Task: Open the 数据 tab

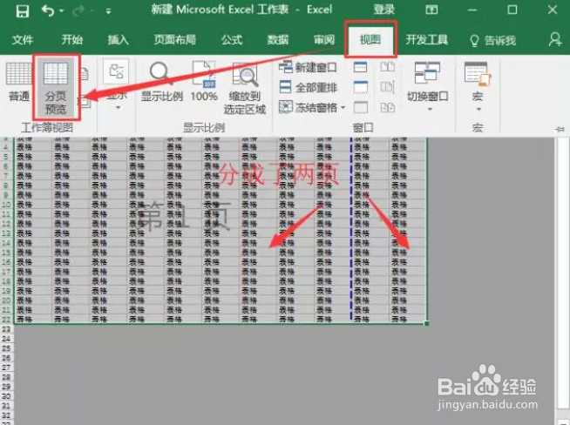Action: (278, 39)
